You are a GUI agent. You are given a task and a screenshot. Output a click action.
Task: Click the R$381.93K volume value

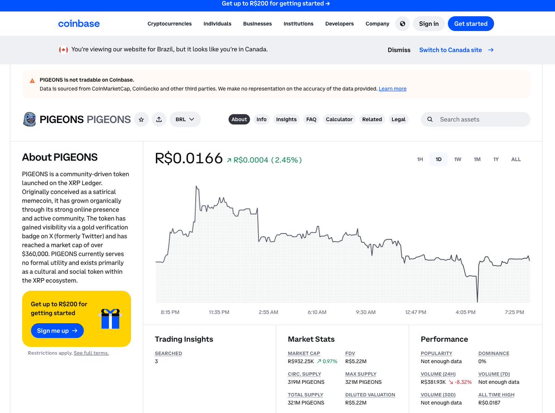[433, 382]
